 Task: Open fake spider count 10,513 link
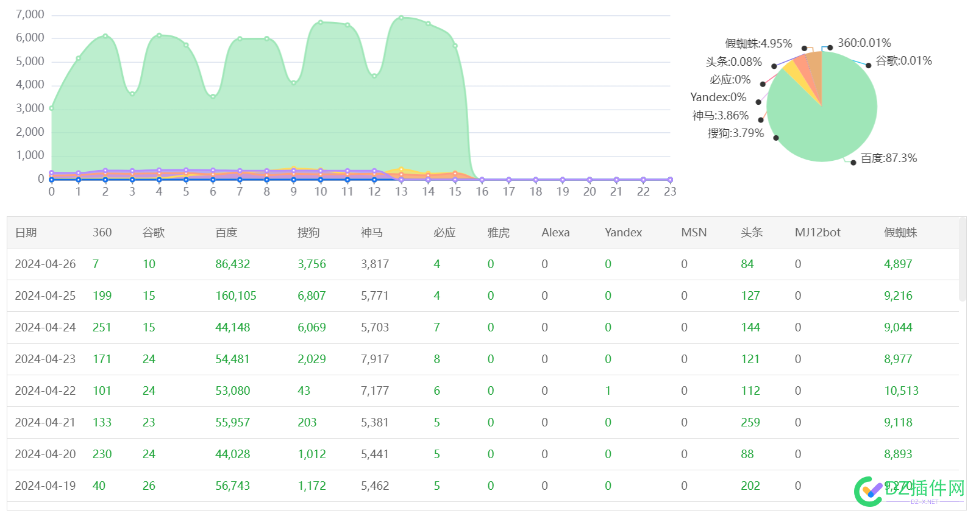point(901,391)
